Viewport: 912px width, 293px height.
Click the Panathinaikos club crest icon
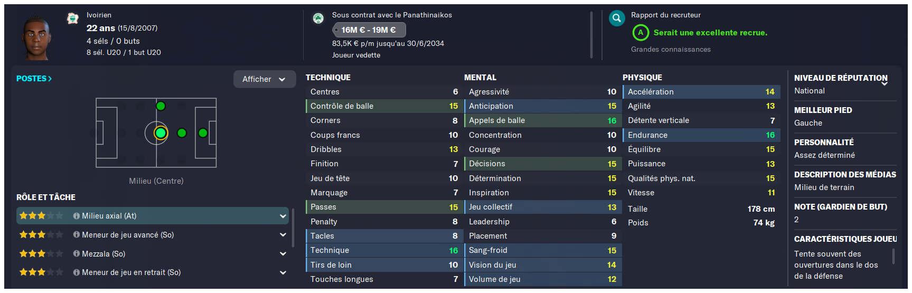(x=318, y=19)
